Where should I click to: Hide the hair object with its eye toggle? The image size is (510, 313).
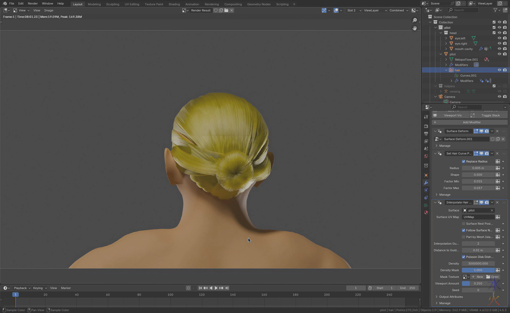[x=499, y=70]
